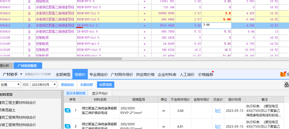289x129 pixels.
Task: Click the 报价时间 column header
Action: pyautogui.click(x=234, y=99)
